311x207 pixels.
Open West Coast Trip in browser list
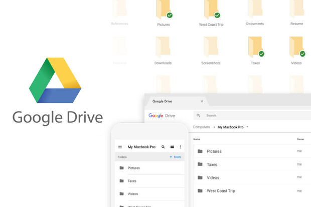click(221, 190)
